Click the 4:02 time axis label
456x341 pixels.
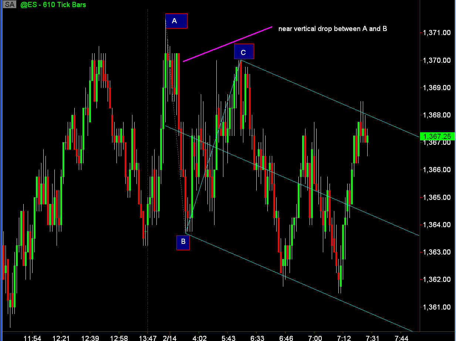click(x=200, y=337)
